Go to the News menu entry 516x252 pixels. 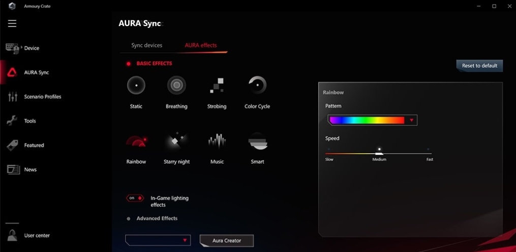coord(31,170)
